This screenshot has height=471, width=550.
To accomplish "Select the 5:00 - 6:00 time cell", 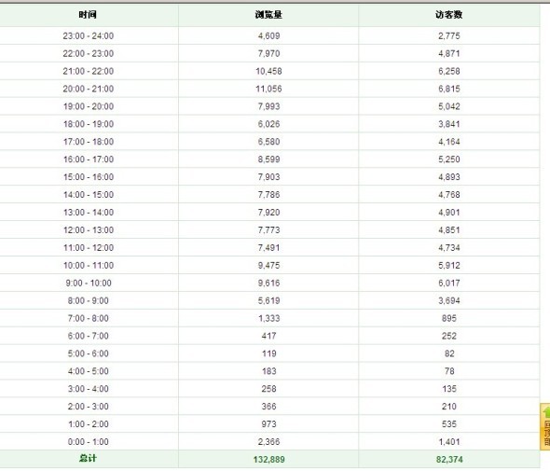I will (89, 353).
